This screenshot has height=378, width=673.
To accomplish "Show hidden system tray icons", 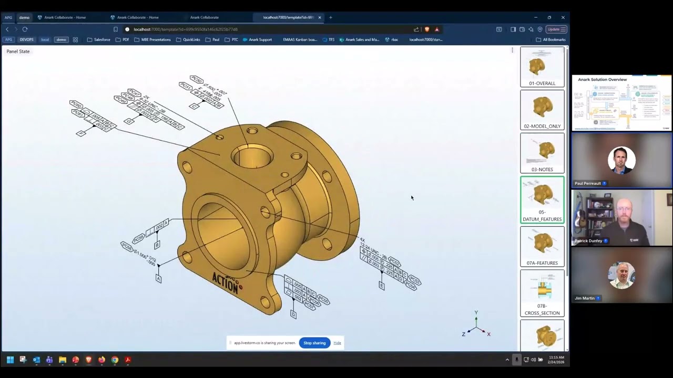I will tap(507, 360).
